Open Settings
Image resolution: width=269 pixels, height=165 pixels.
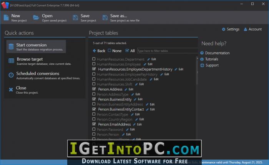[x=231, y=29]
